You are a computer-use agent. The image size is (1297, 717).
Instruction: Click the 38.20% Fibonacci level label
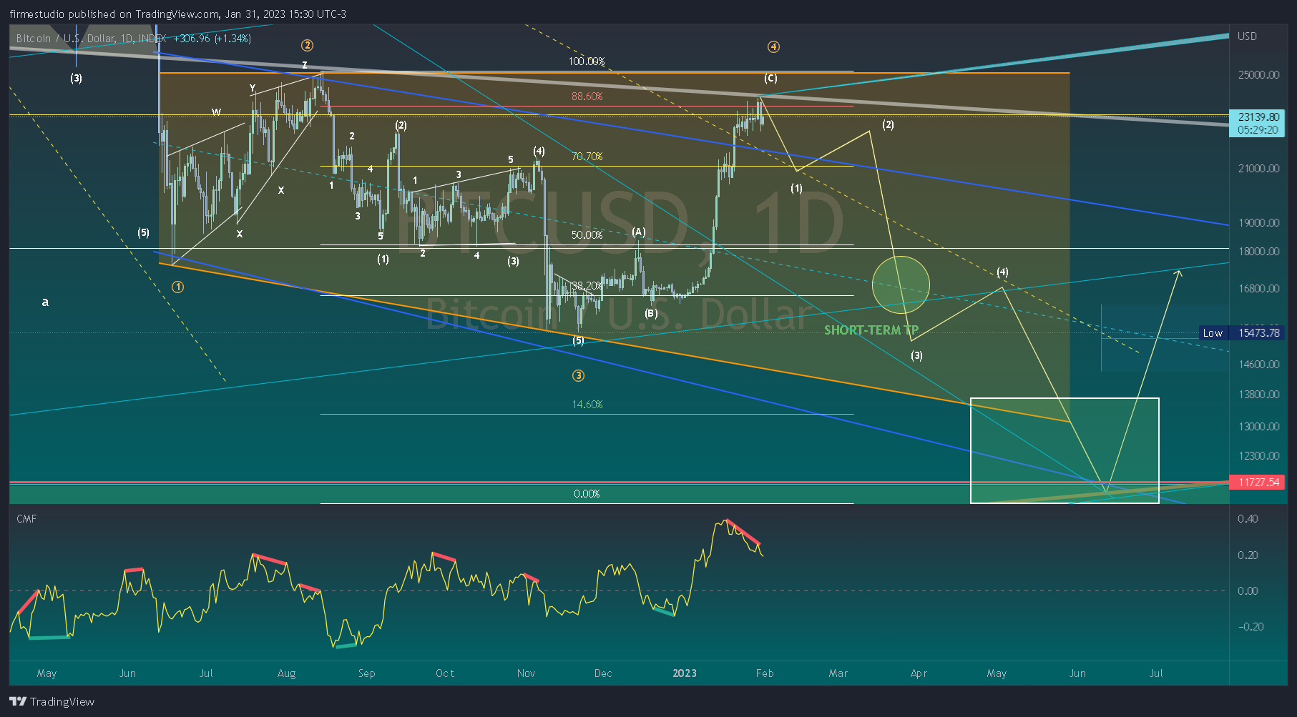pyautogui.click(x=587, y=286)
